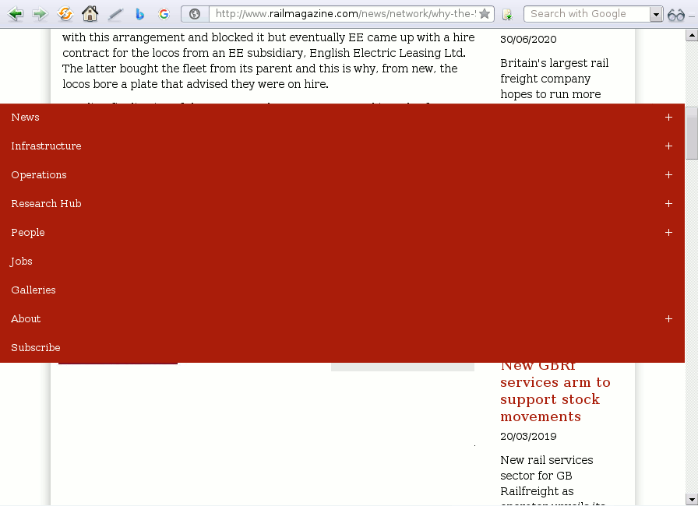Open the 'services arm to support stock movements' article link

[x=555, y=399]
